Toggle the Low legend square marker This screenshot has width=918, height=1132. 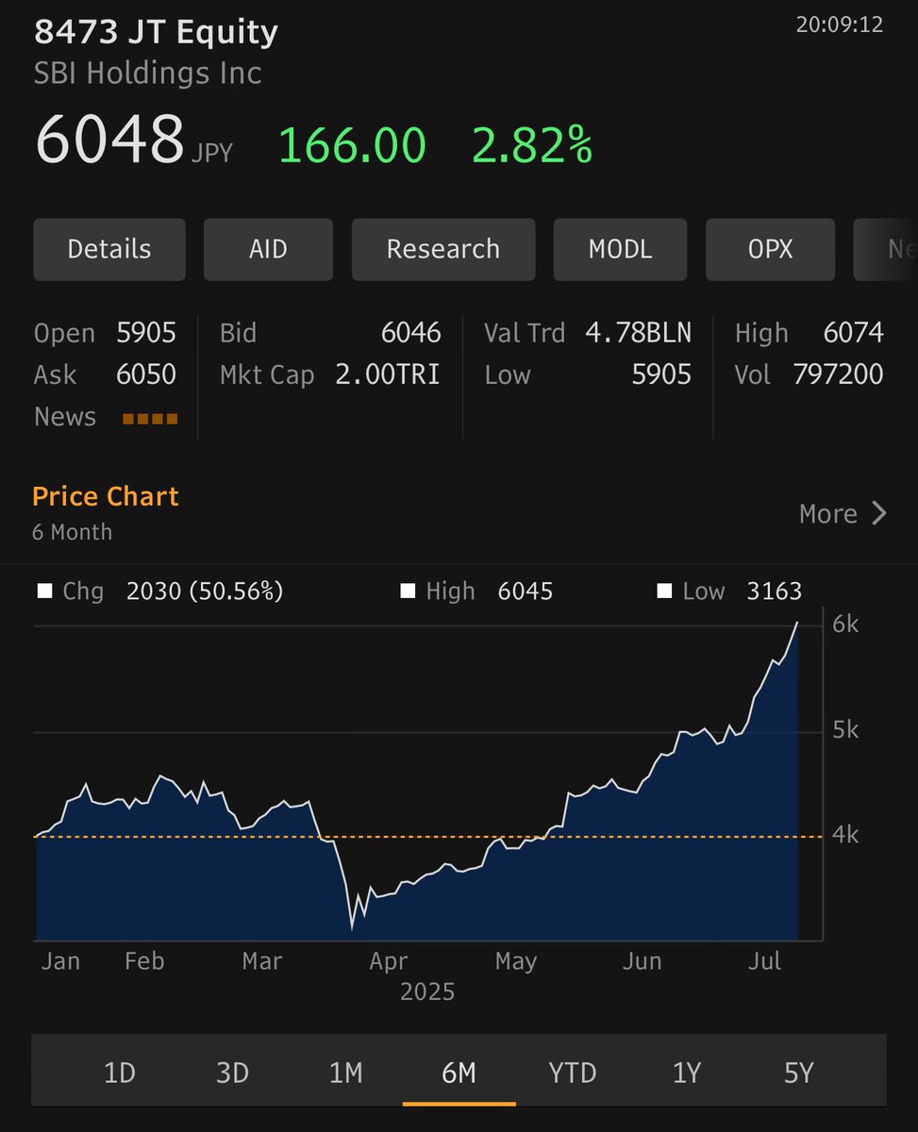click(x=664, y=591)
